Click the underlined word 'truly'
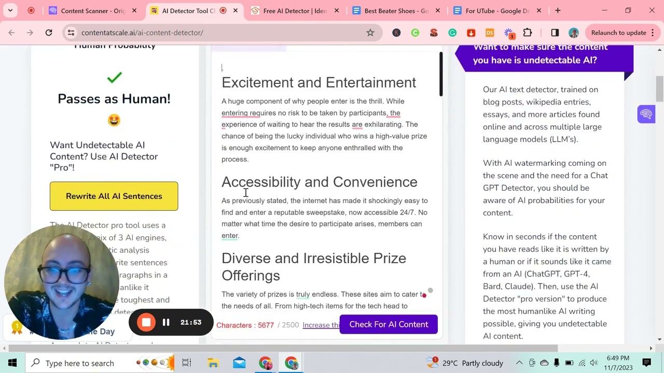This screenshot has height=373, width=664. pos(303,294)
